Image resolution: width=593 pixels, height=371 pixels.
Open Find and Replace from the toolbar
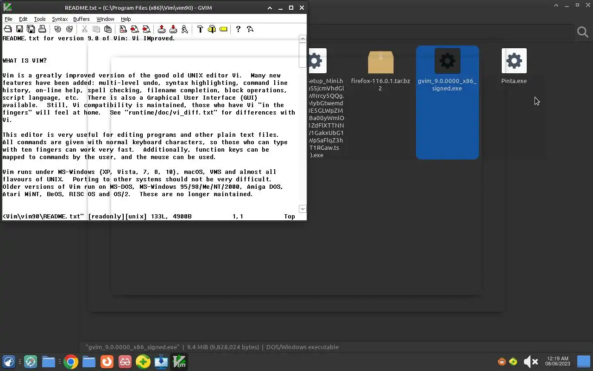123,29
